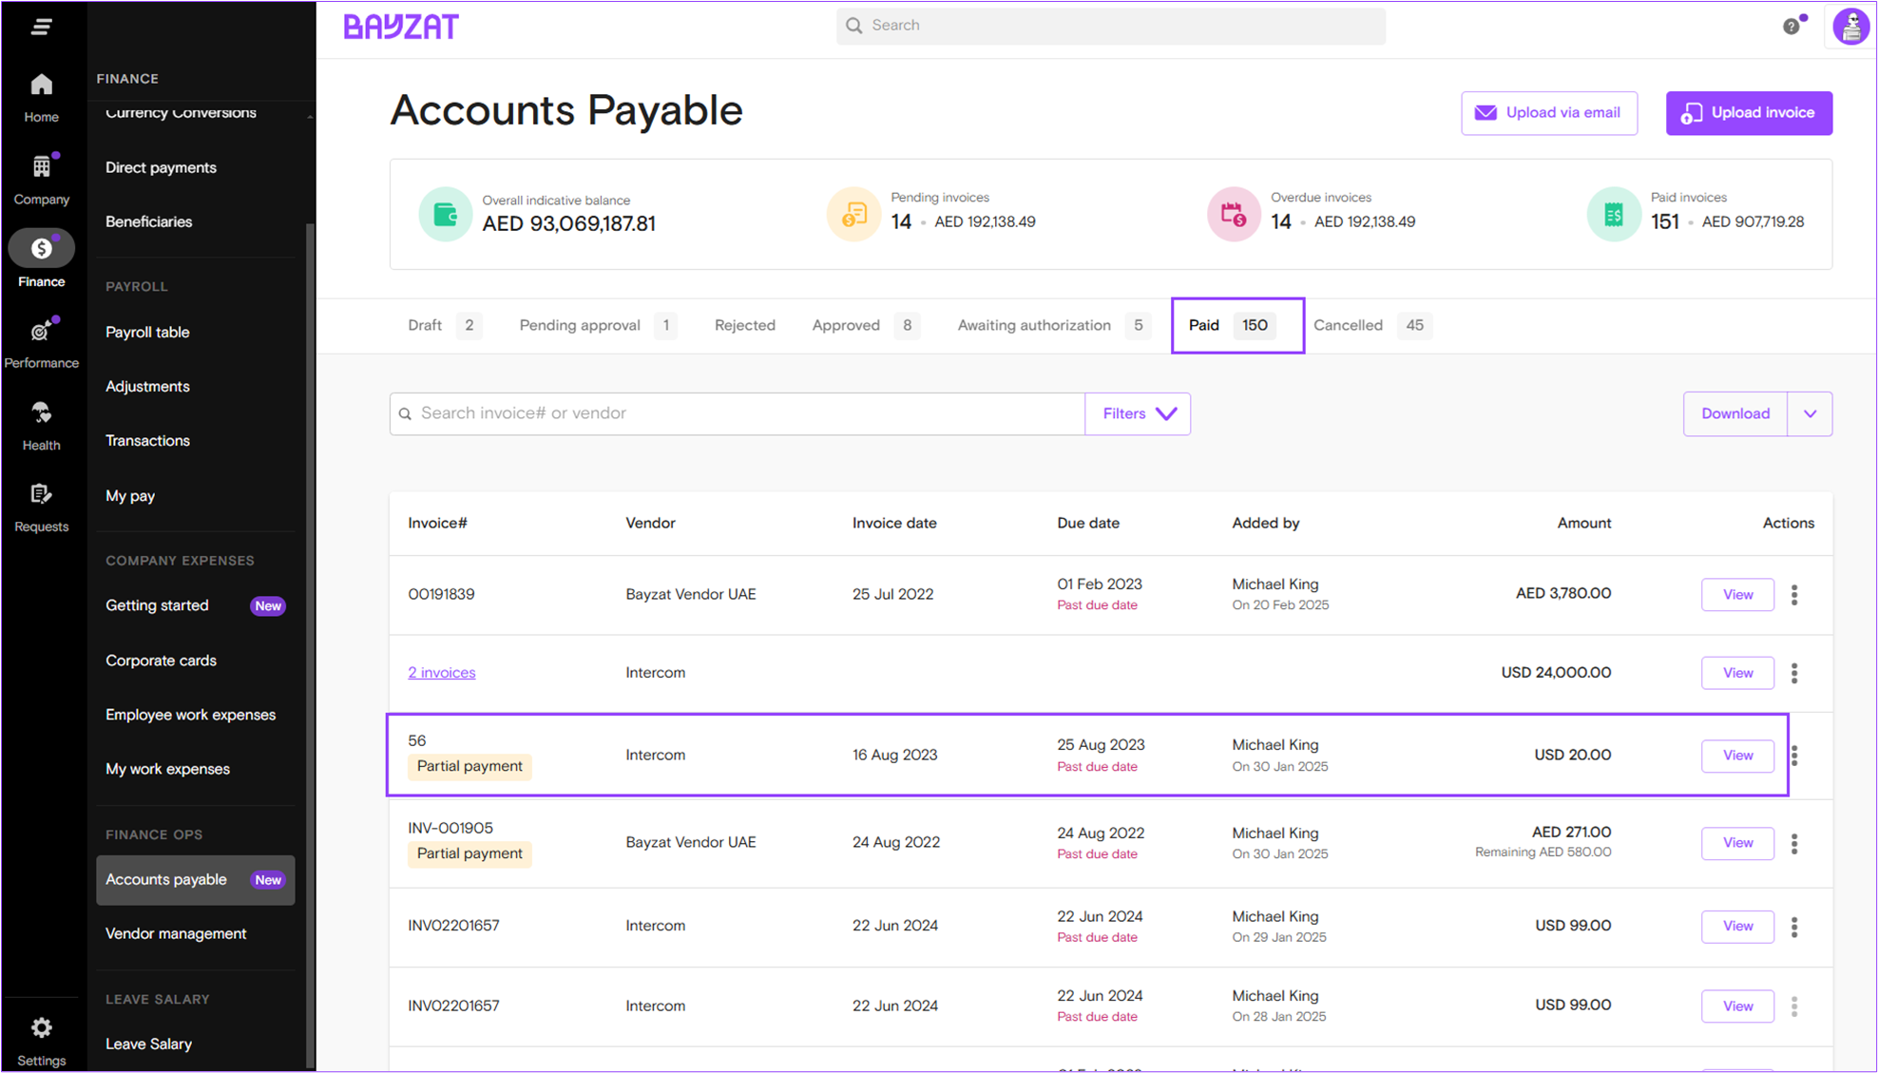
Task: Switch to the Rejected tab
Action: [745, 326]
